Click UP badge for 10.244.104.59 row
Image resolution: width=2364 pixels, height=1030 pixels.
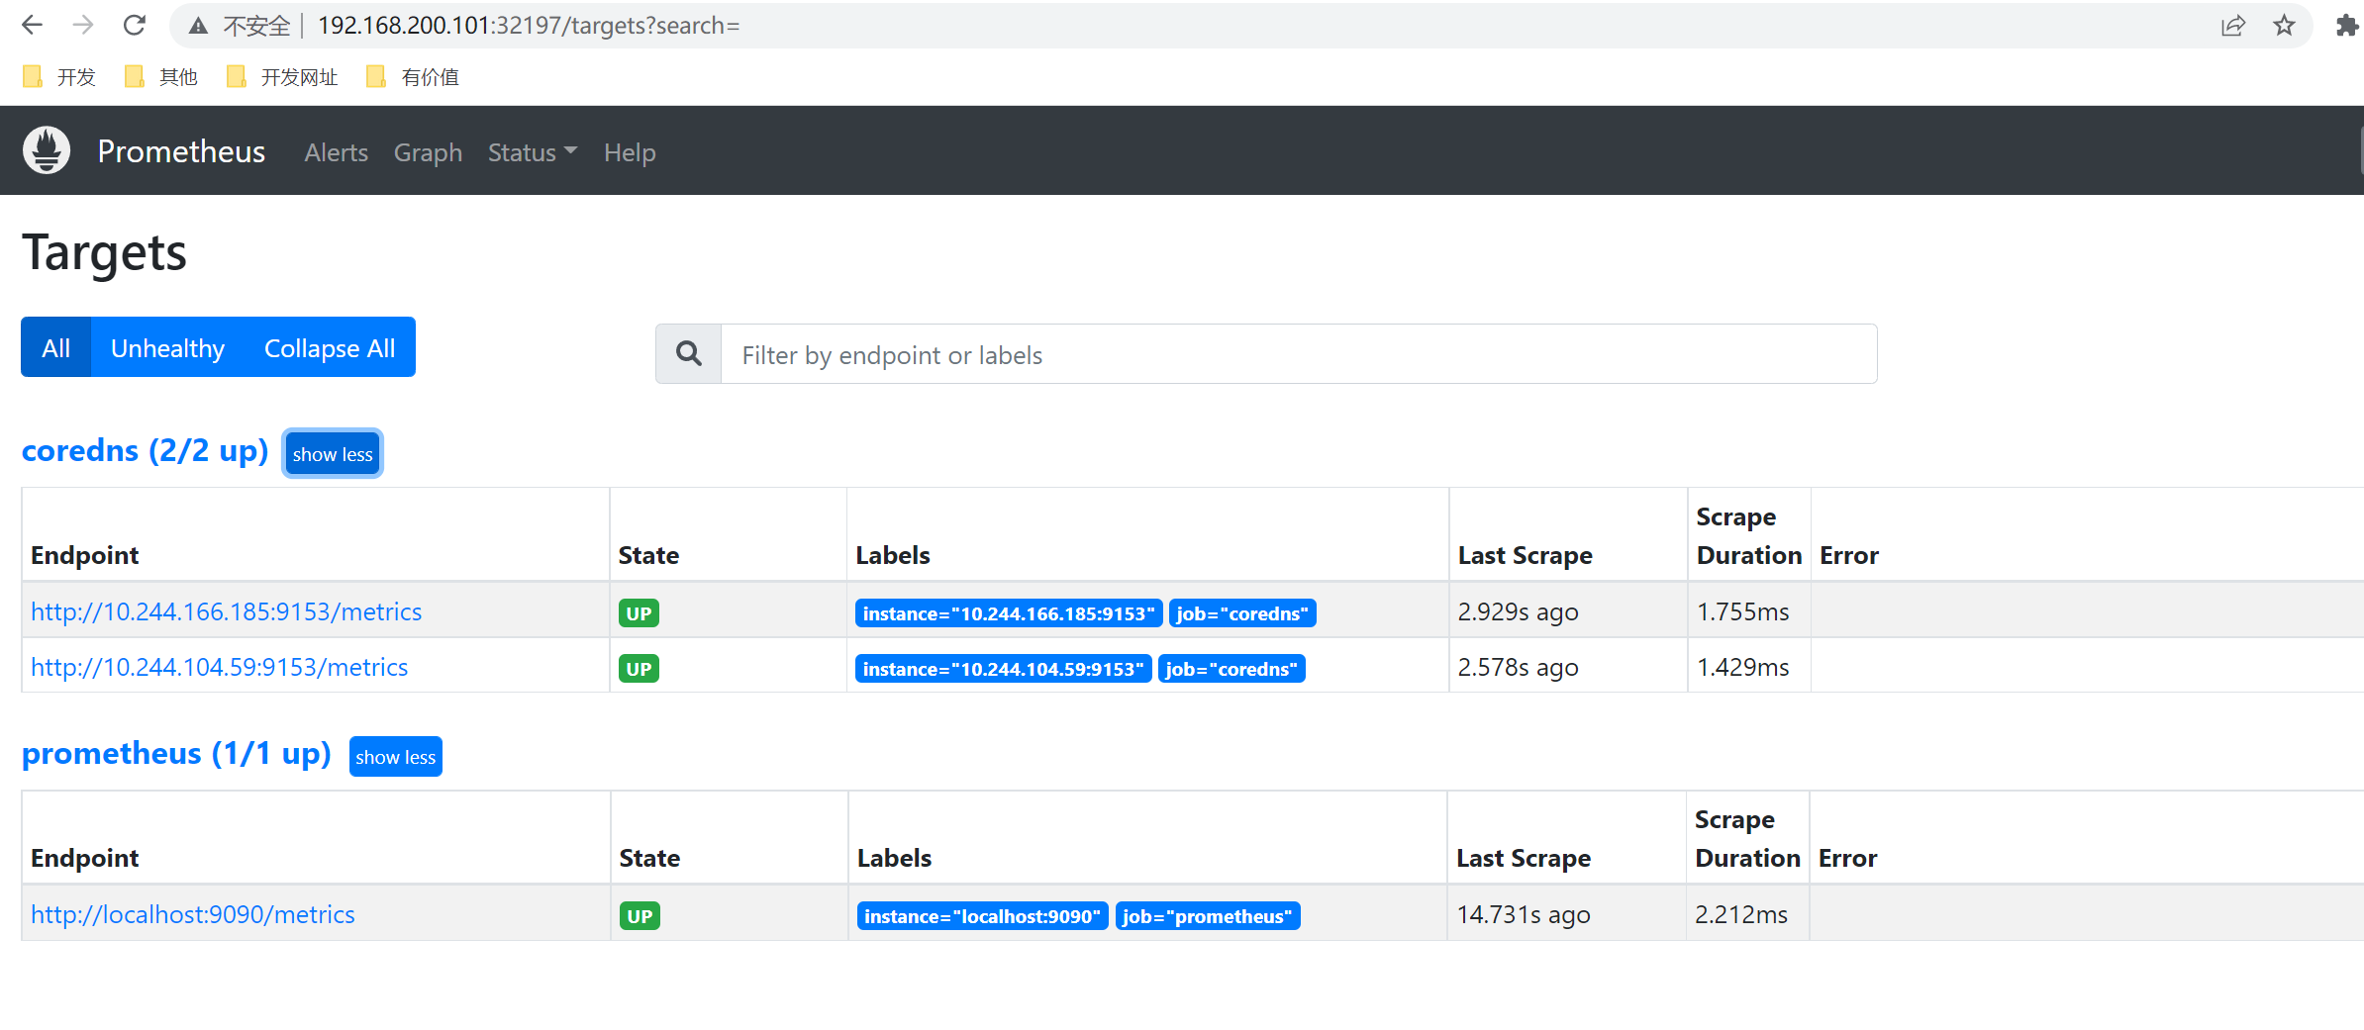(639, 668)
